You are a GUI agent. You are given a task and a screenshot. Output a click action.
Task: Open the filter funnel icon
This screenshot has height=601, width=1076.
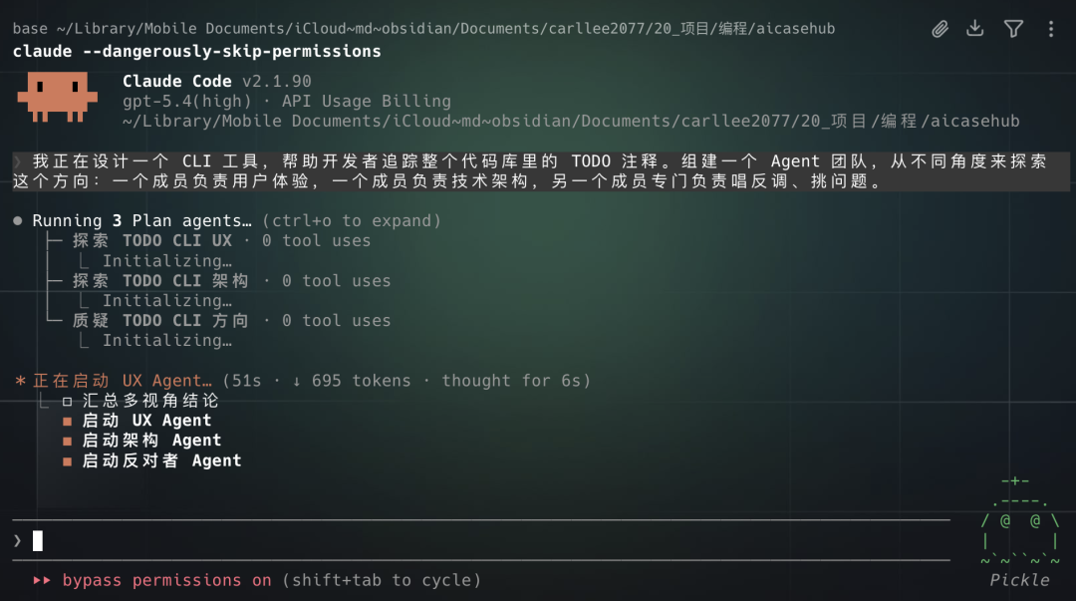(1013, 28)
